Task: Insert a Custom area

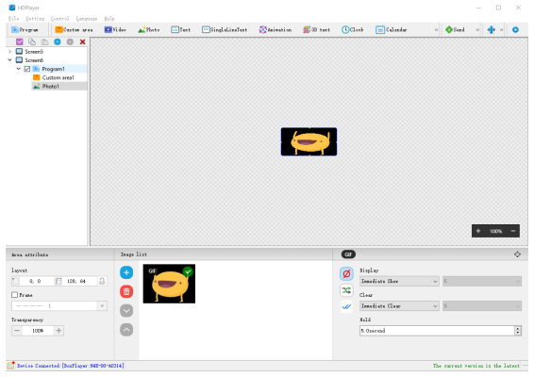Action: click(74, 30)
